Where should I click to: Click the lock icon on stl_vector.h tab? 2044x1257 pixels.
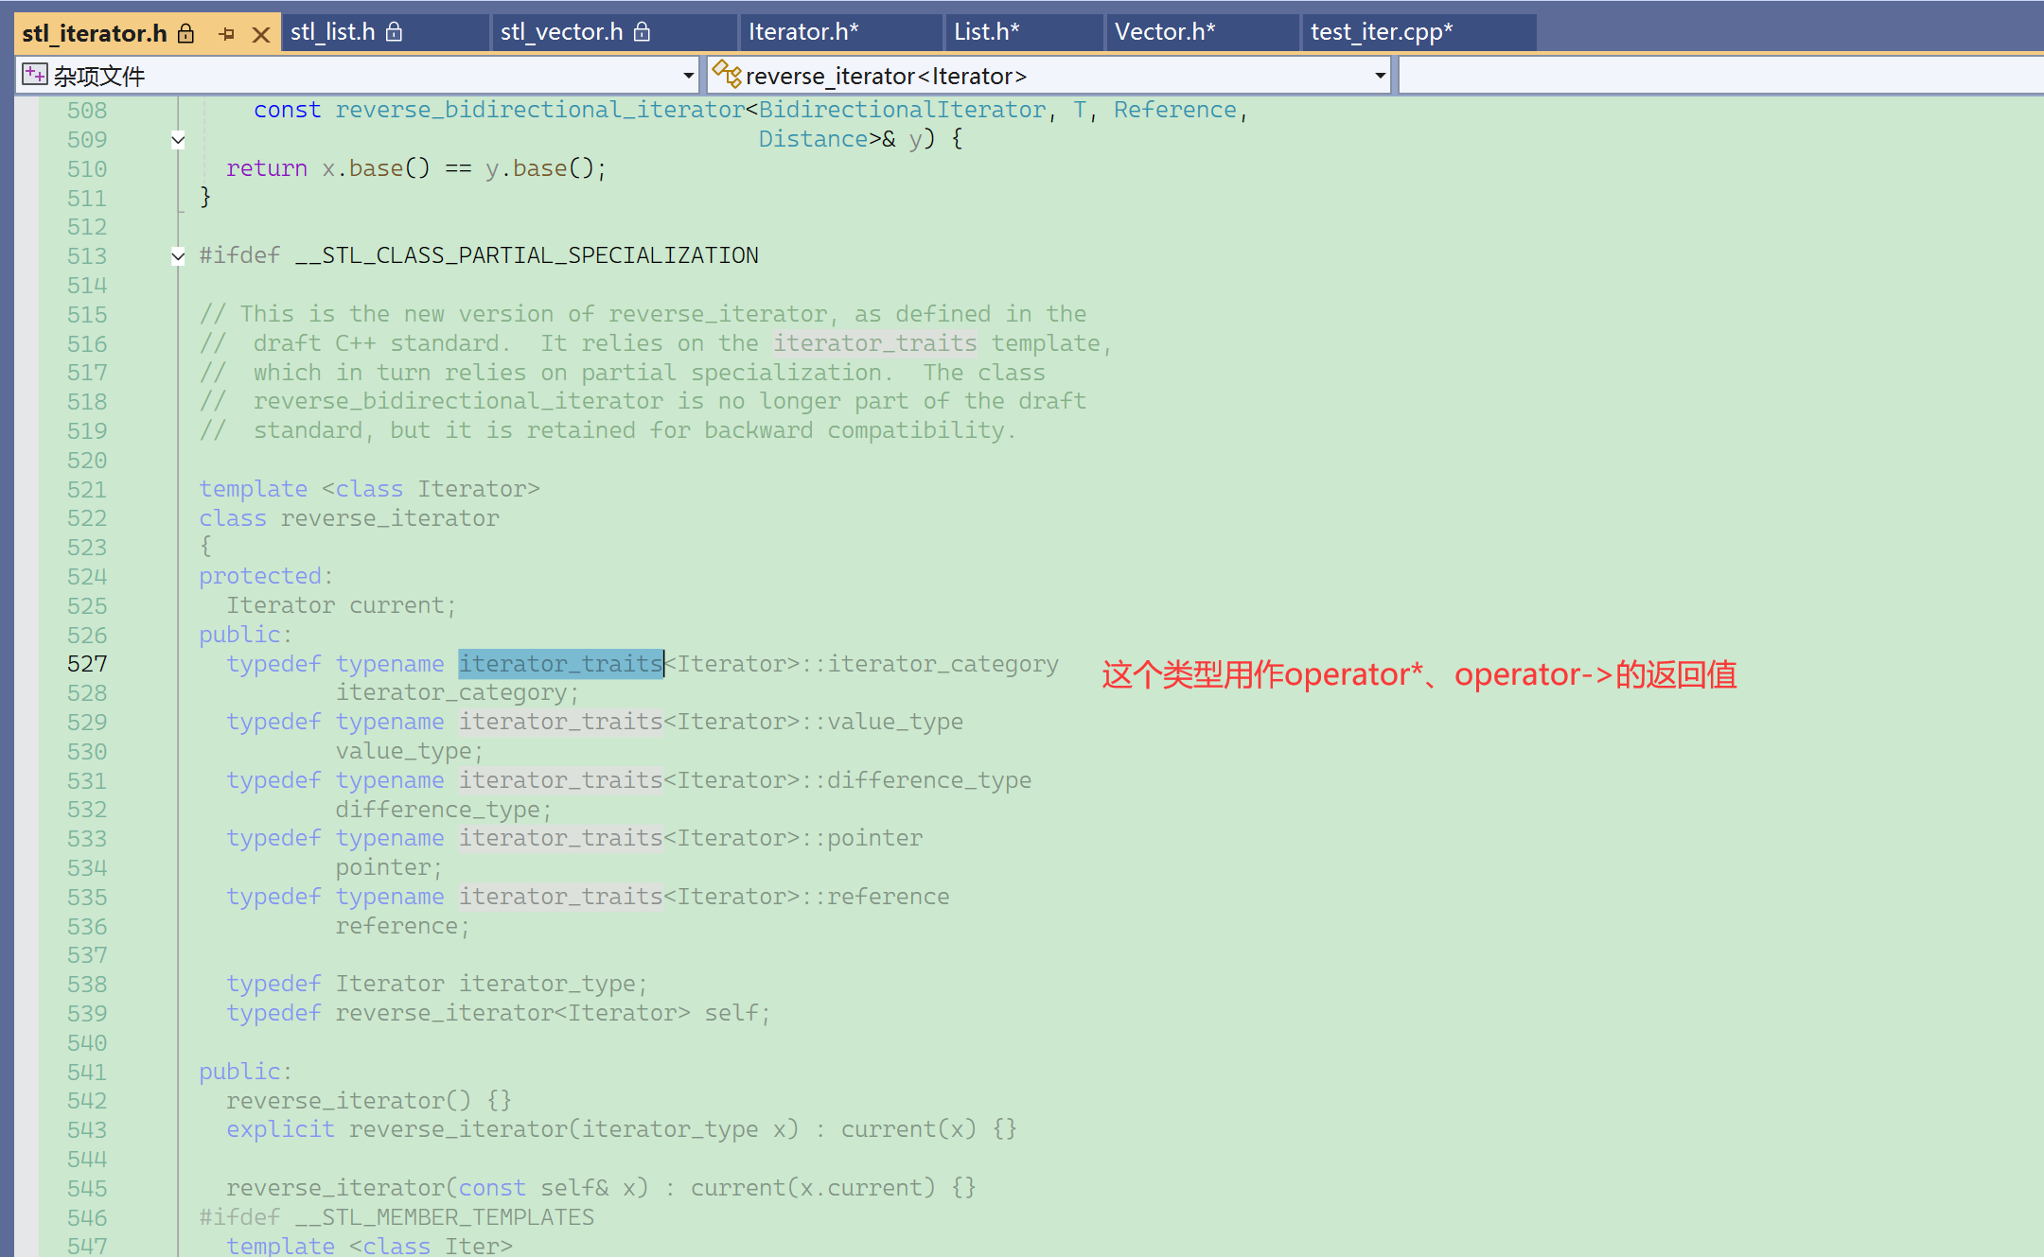[x=643, y=32]
